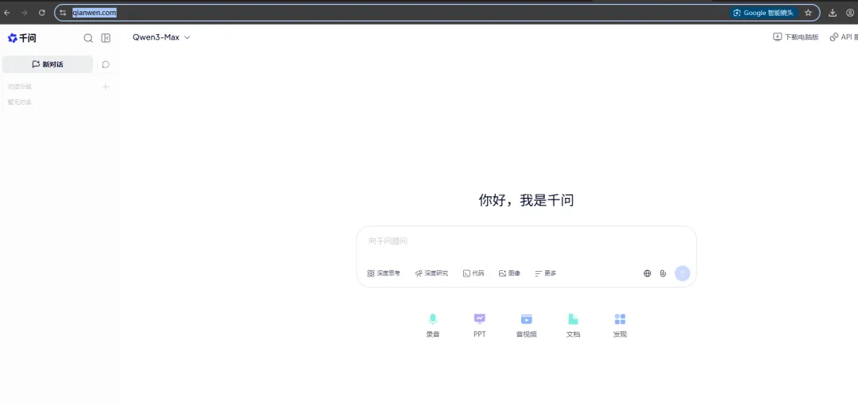Select the 代码 option
Viewport: 858px width, 402px height.
(x=473, y=273)
